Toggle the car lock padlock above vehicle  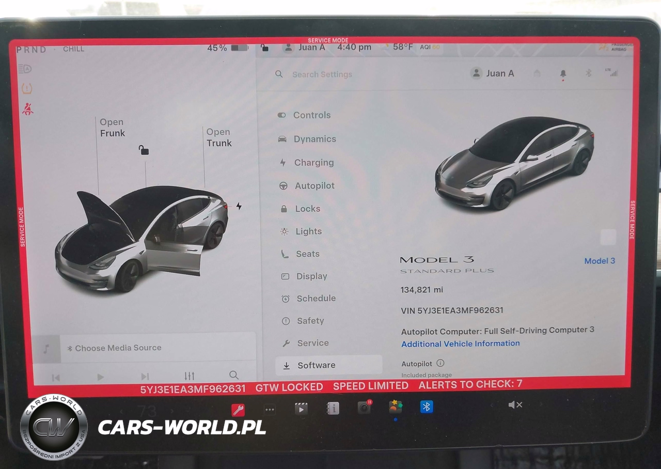pos(144,150)
